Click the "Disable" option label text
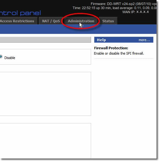The height and width of the screenshot is (161, 159). [x=10, y=58]
